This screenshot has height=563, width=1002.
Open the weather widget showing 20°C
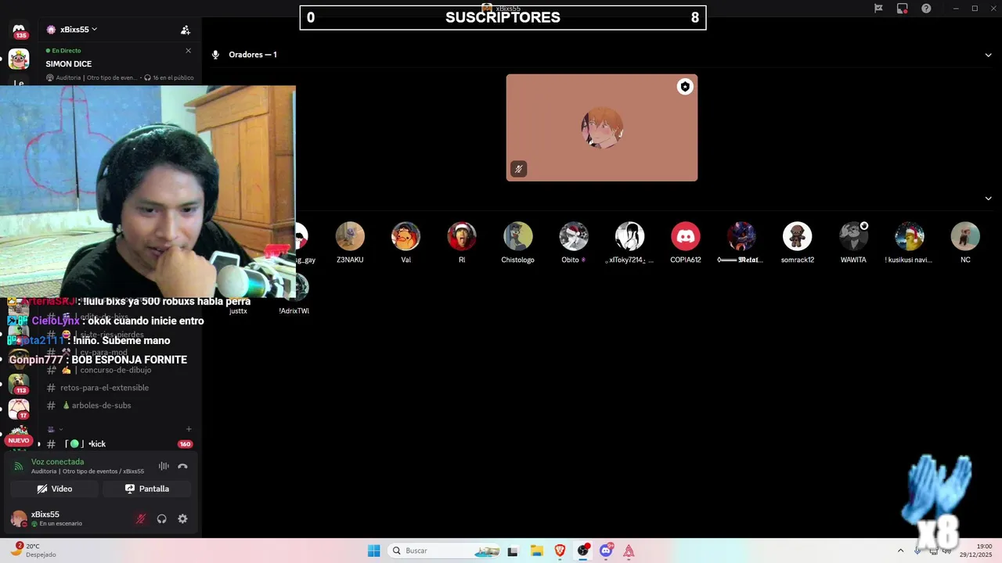pos(34,550)
